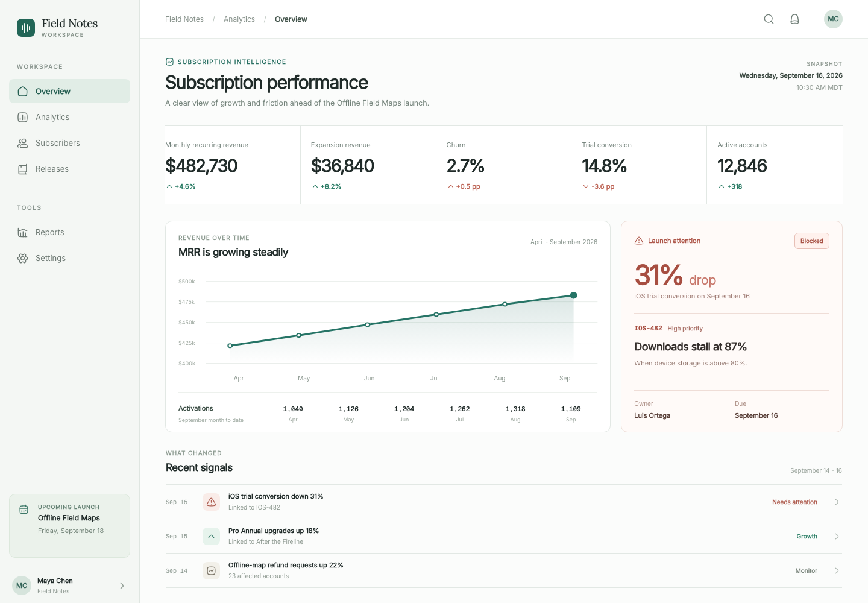The height and width of the screenshot is (603, 868).
Task: Click the Analytics breadcrumb link
Action: 239,19
